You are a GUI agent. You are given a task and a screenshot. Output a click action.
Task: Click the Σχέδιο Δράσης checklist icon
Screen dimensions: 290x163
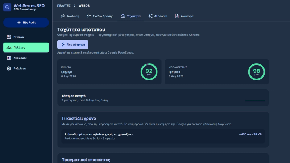coord(88,16)
